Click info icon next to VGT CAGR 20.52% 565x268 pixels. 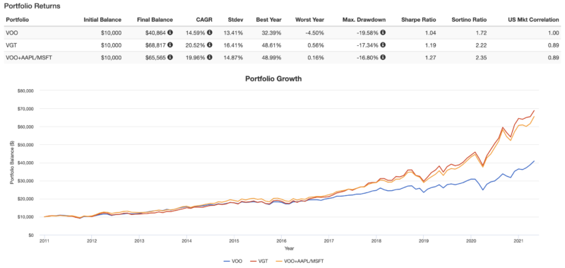coord(209,45)
